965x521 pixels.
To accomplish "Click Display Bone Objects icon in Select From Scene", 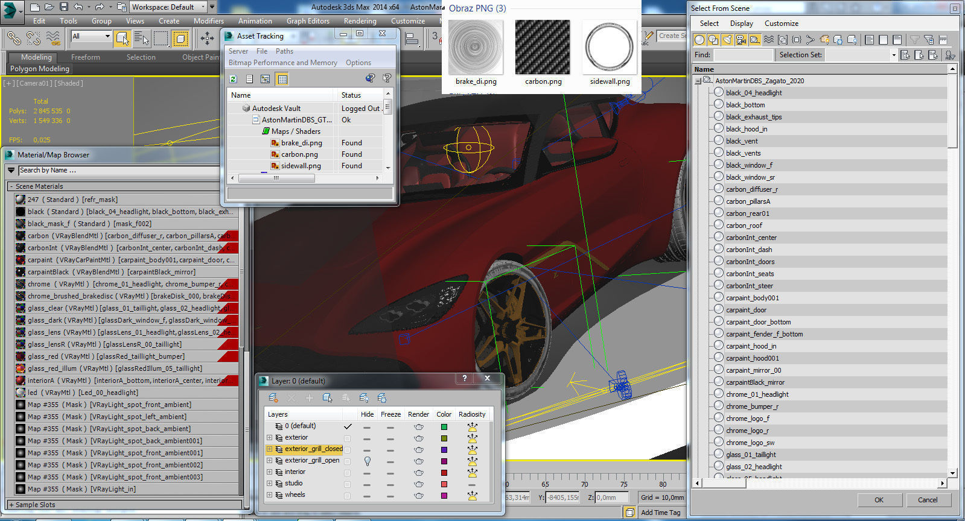I will coord(811,40).
